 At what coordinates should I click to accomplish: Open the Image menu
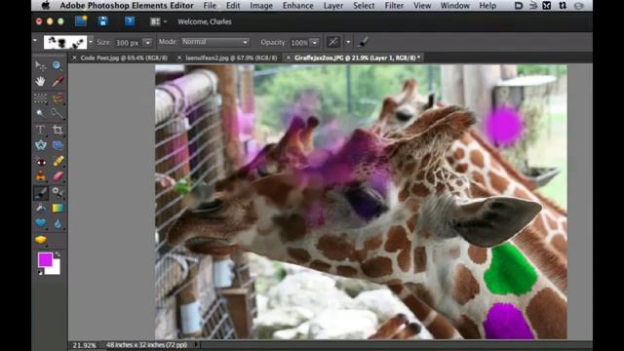[x=261, y=6]
